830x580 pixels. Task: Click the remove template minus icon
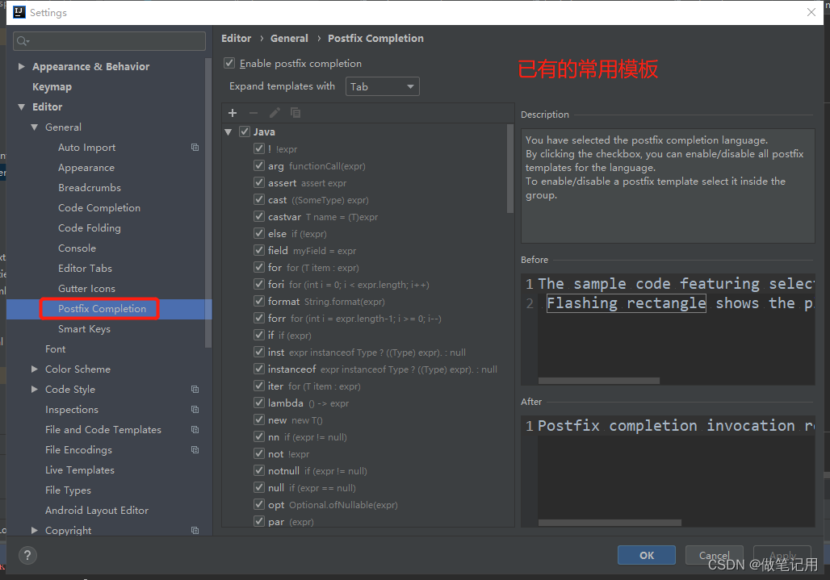254,113
